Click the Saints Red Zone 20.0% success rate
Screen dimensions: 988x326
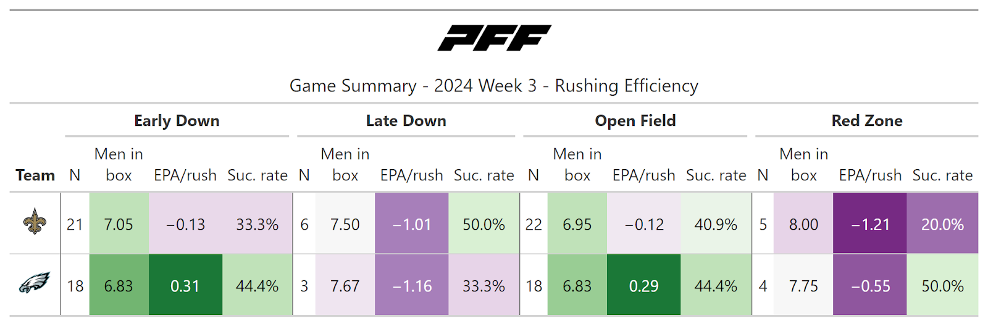942,224
